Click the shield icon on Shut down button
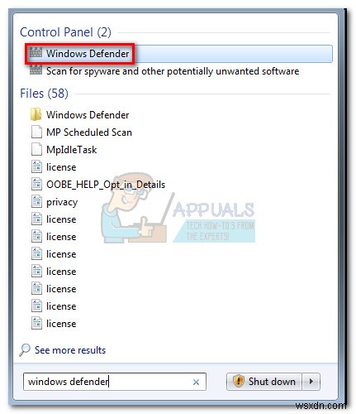 tap(239, 382)
